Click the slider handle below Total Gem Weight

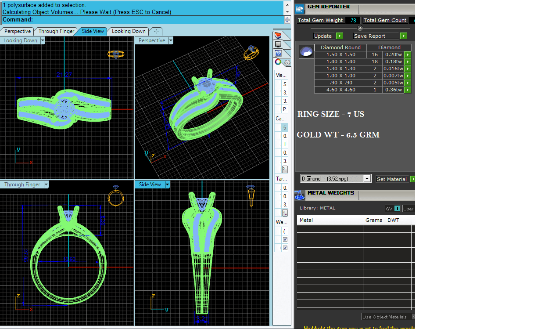360,28
